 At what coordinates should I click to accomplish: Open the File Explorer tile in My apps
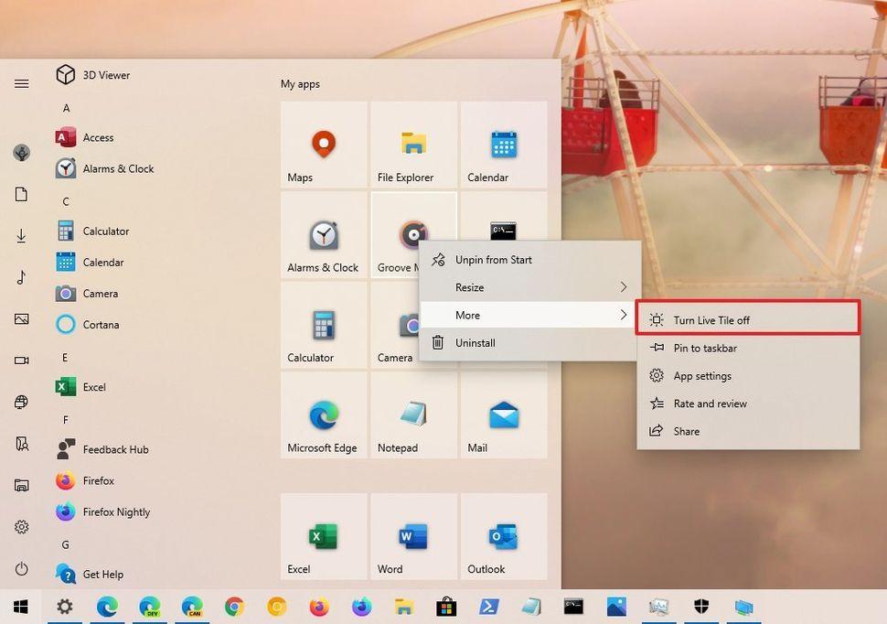pyautogui.click(x=413, y=145)
